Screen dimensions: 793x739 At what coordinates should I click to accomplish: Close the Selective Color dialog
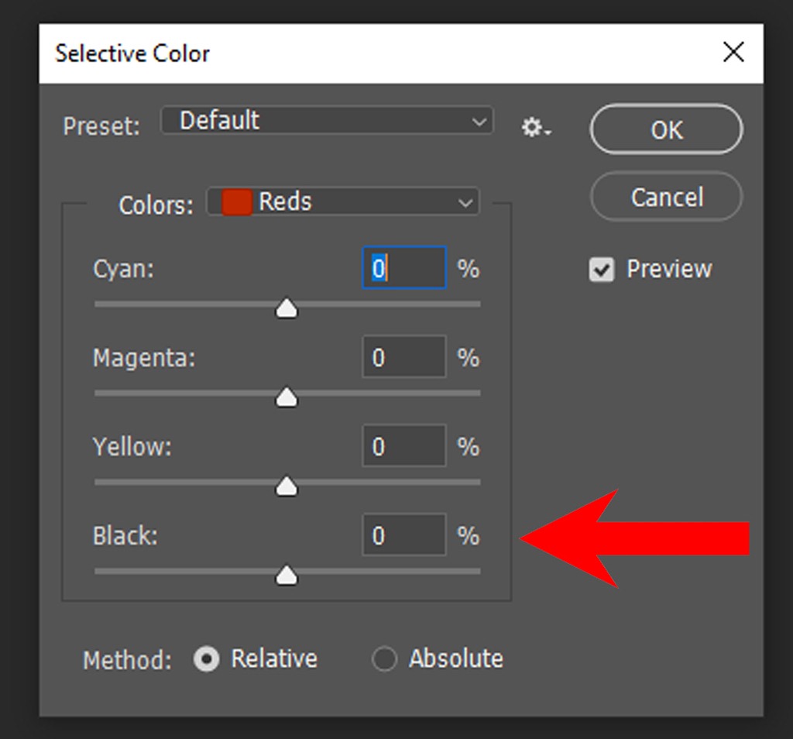point(733,53)
